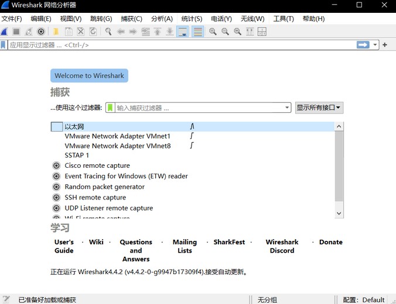Select the VMware Network Adapter VMnet8 interface
The height and width of the screenshot is (304, 396).
(x=117, y=146)
